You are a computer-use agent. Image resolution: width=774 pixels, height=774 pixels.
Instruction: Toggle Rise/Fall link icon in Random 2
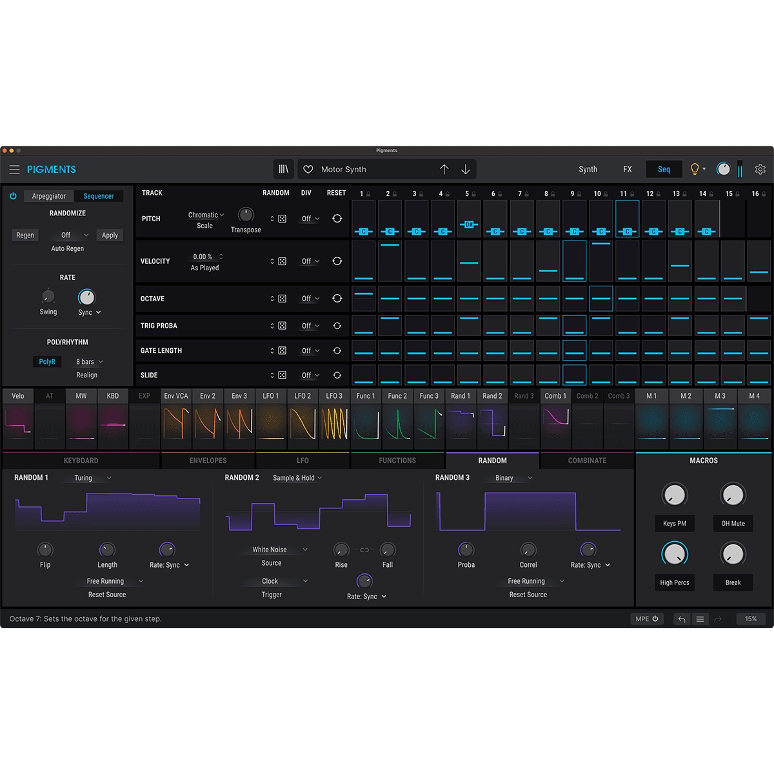click(364, 550)
